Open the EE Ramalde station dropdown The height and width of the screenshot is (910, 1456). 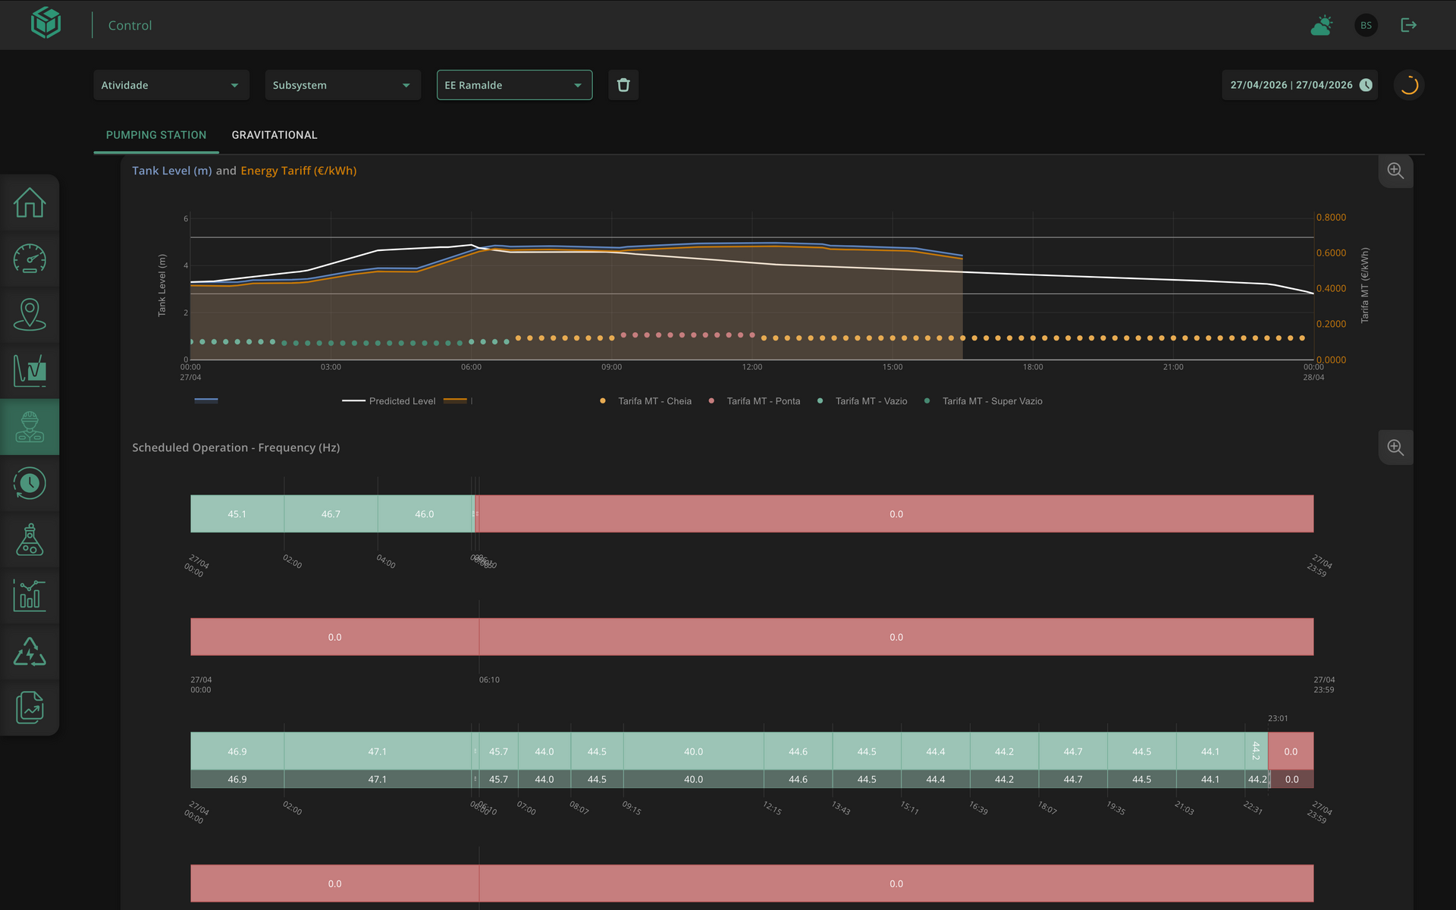[x=514, y=85]
